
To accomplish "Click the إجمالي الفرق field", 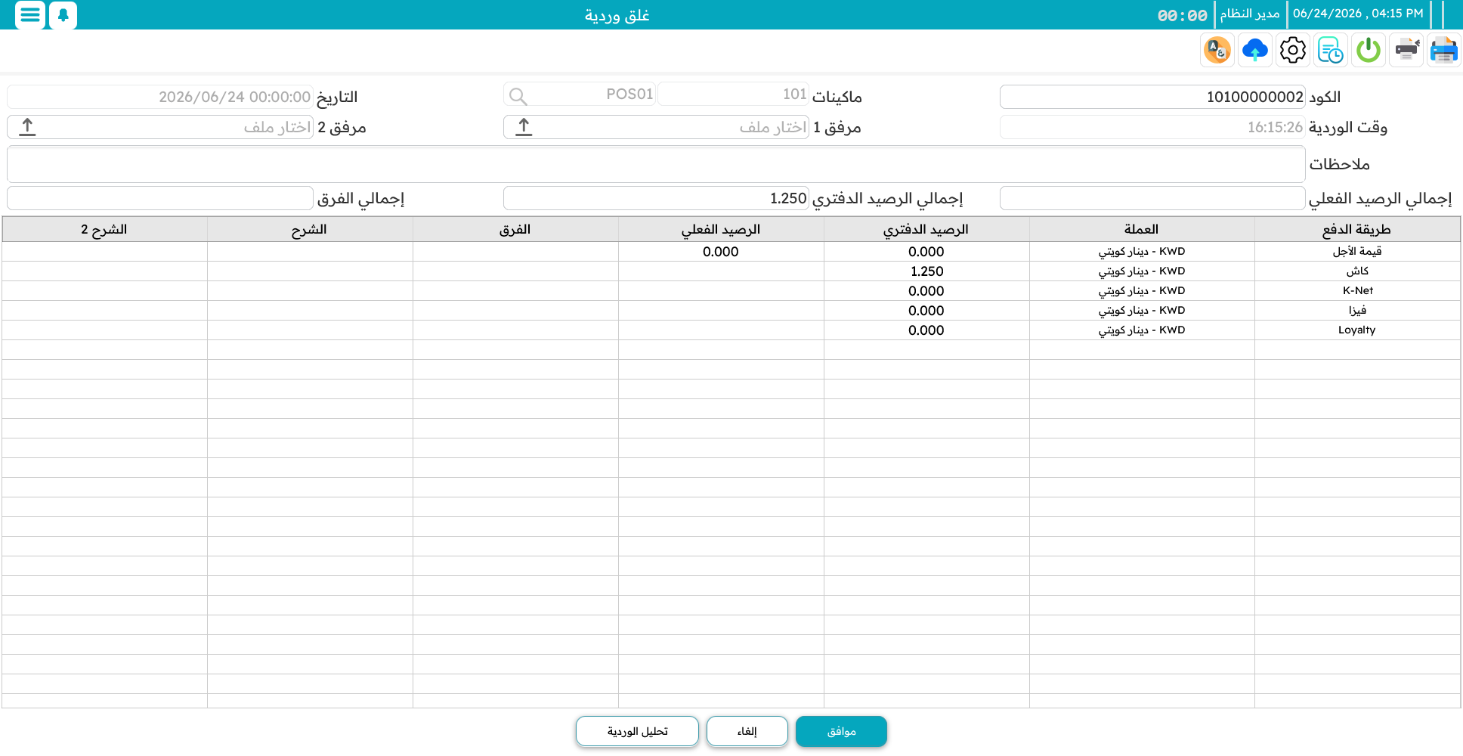I will [160, 198].
